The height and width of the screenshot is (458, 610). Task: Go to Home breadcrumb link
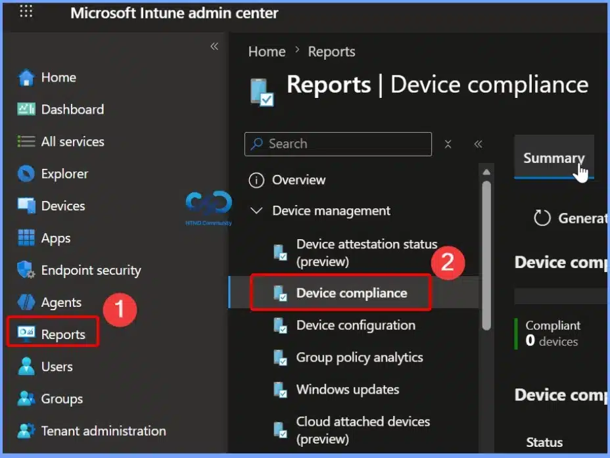tap(267, 52)
